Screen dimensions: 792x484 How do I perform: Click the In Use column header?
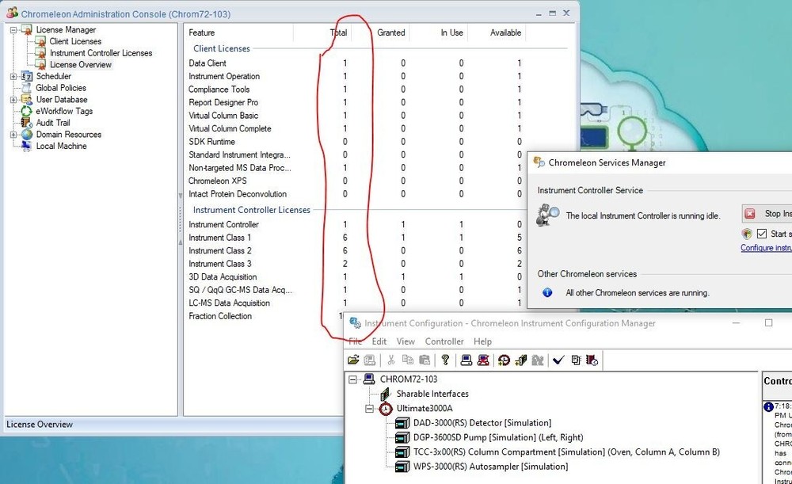pos(451,32)
